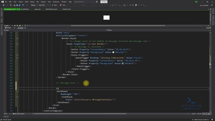Screen dimensions: 215x121
Task: Open the Tools menu
Action: 49,2
